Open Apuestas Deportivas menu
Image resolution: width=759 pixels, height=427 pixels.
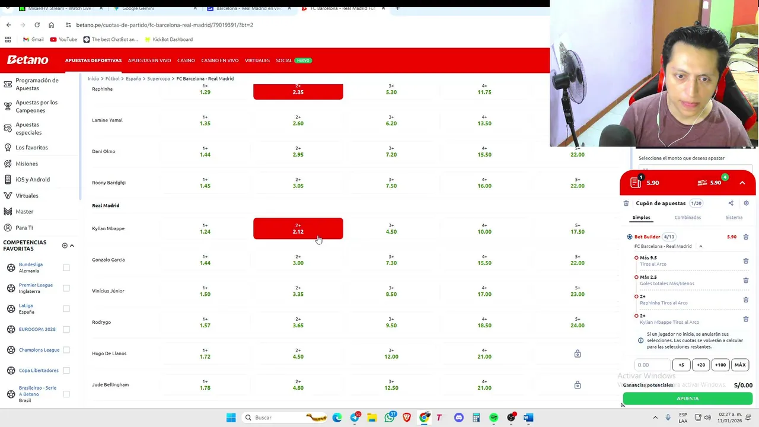93,60
